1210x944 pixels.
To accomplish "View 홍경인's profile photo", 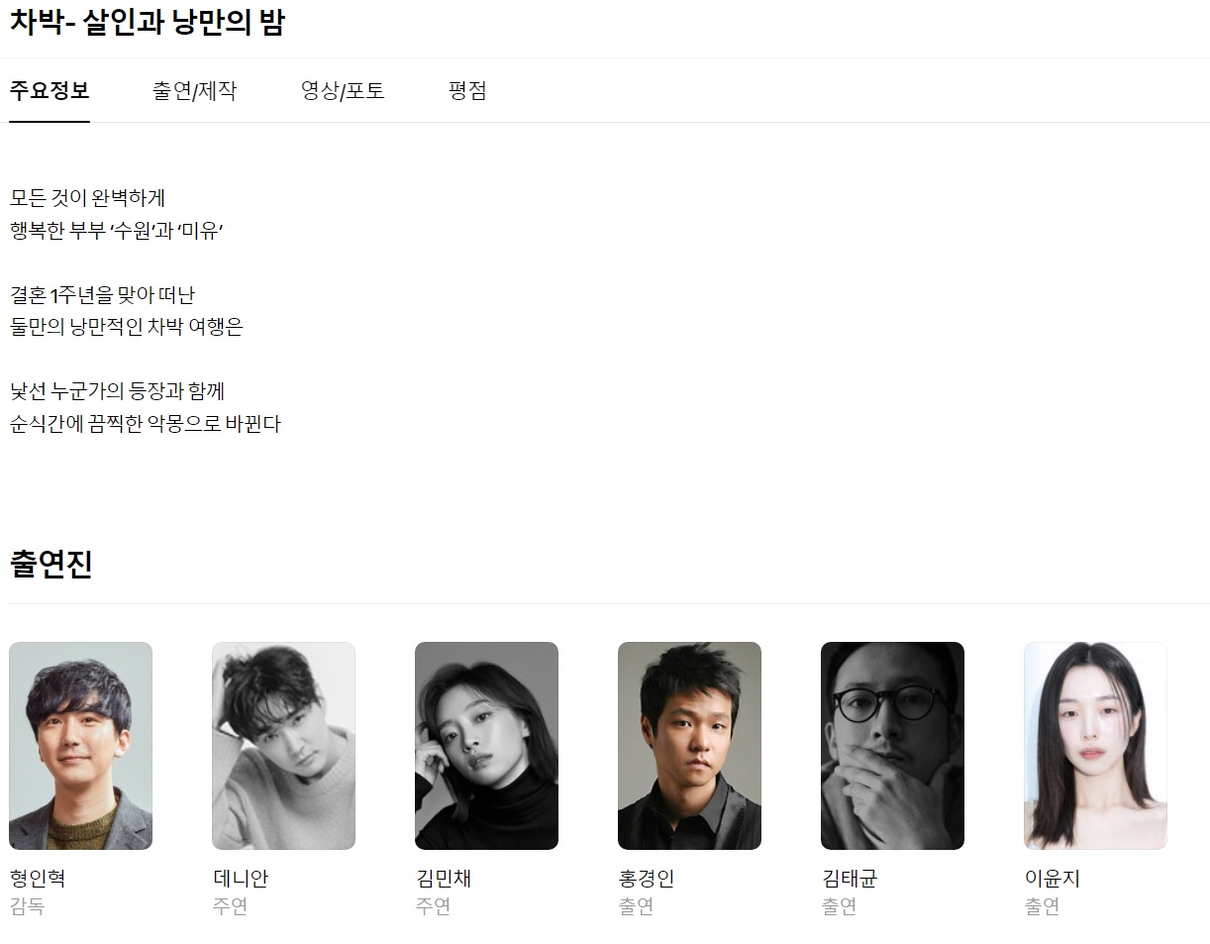I will tap(689, 746).
